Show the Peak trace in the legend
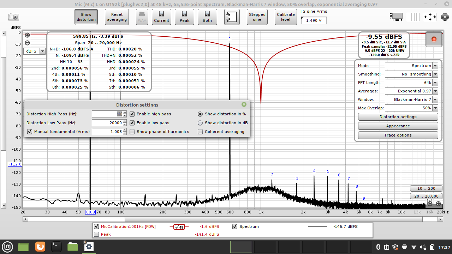This screenshot has height=254, width=452. tap(96, 234)
